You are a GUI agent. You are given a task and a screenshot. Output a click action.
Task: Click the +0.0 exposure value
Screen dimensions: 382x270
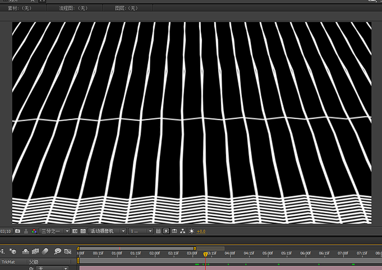click(x=201, y=231)
